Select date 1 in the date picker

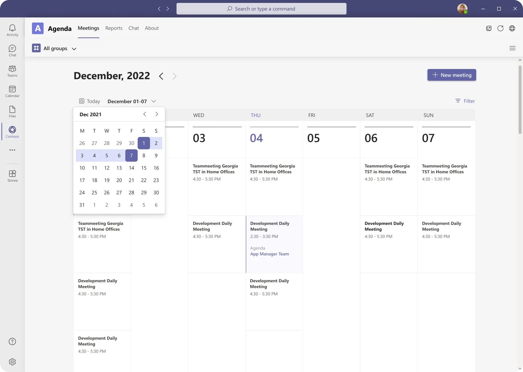coord(144,143)
